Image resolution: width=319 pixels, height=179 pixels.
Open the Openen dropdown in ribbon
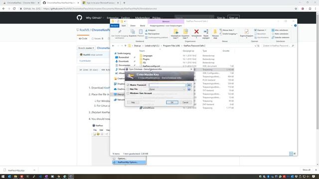pos(260,30)
